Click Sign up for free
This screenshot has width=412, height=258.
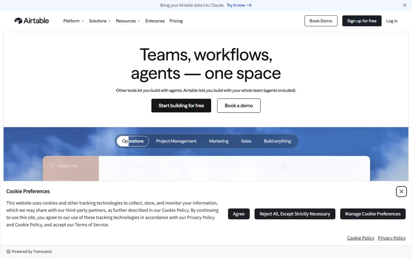pos(361,21)
